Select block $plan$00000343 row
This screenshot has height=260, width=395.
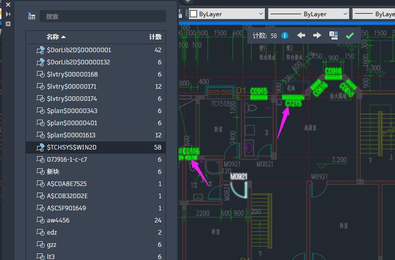(96, 110)
